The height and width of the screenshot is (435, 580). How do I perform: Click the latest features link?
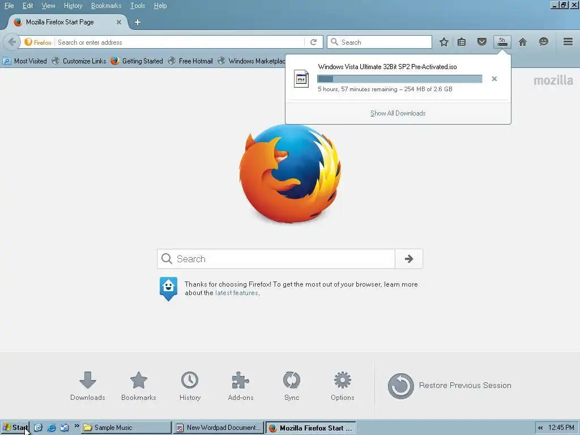tap(237, 293)
